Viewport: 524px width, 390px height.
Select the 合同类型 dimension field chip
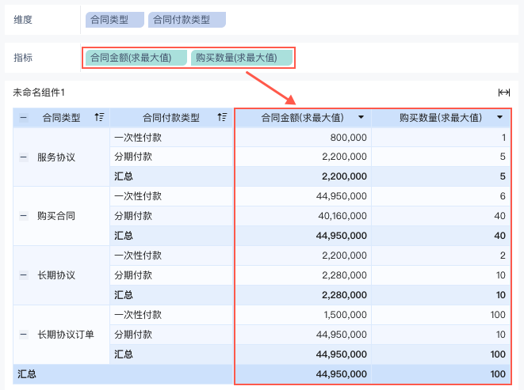[115, 20]
